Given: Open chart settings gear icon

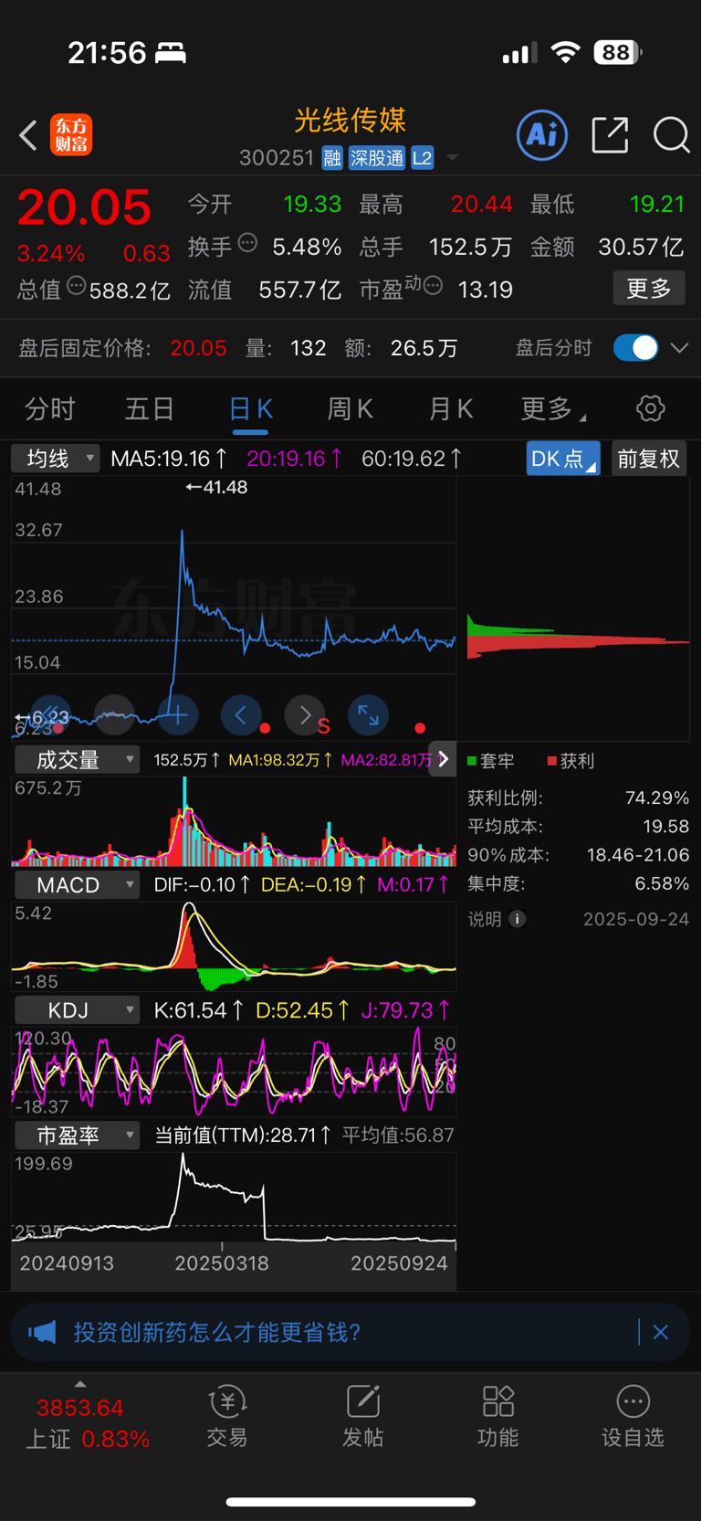Looking at the screenshot, I should click(650, 408).
